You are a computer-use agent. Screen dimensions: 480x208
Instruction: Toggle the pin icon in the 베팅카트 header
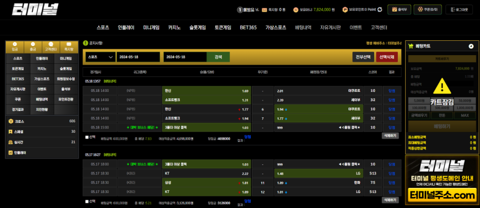[x=471, y=46]
